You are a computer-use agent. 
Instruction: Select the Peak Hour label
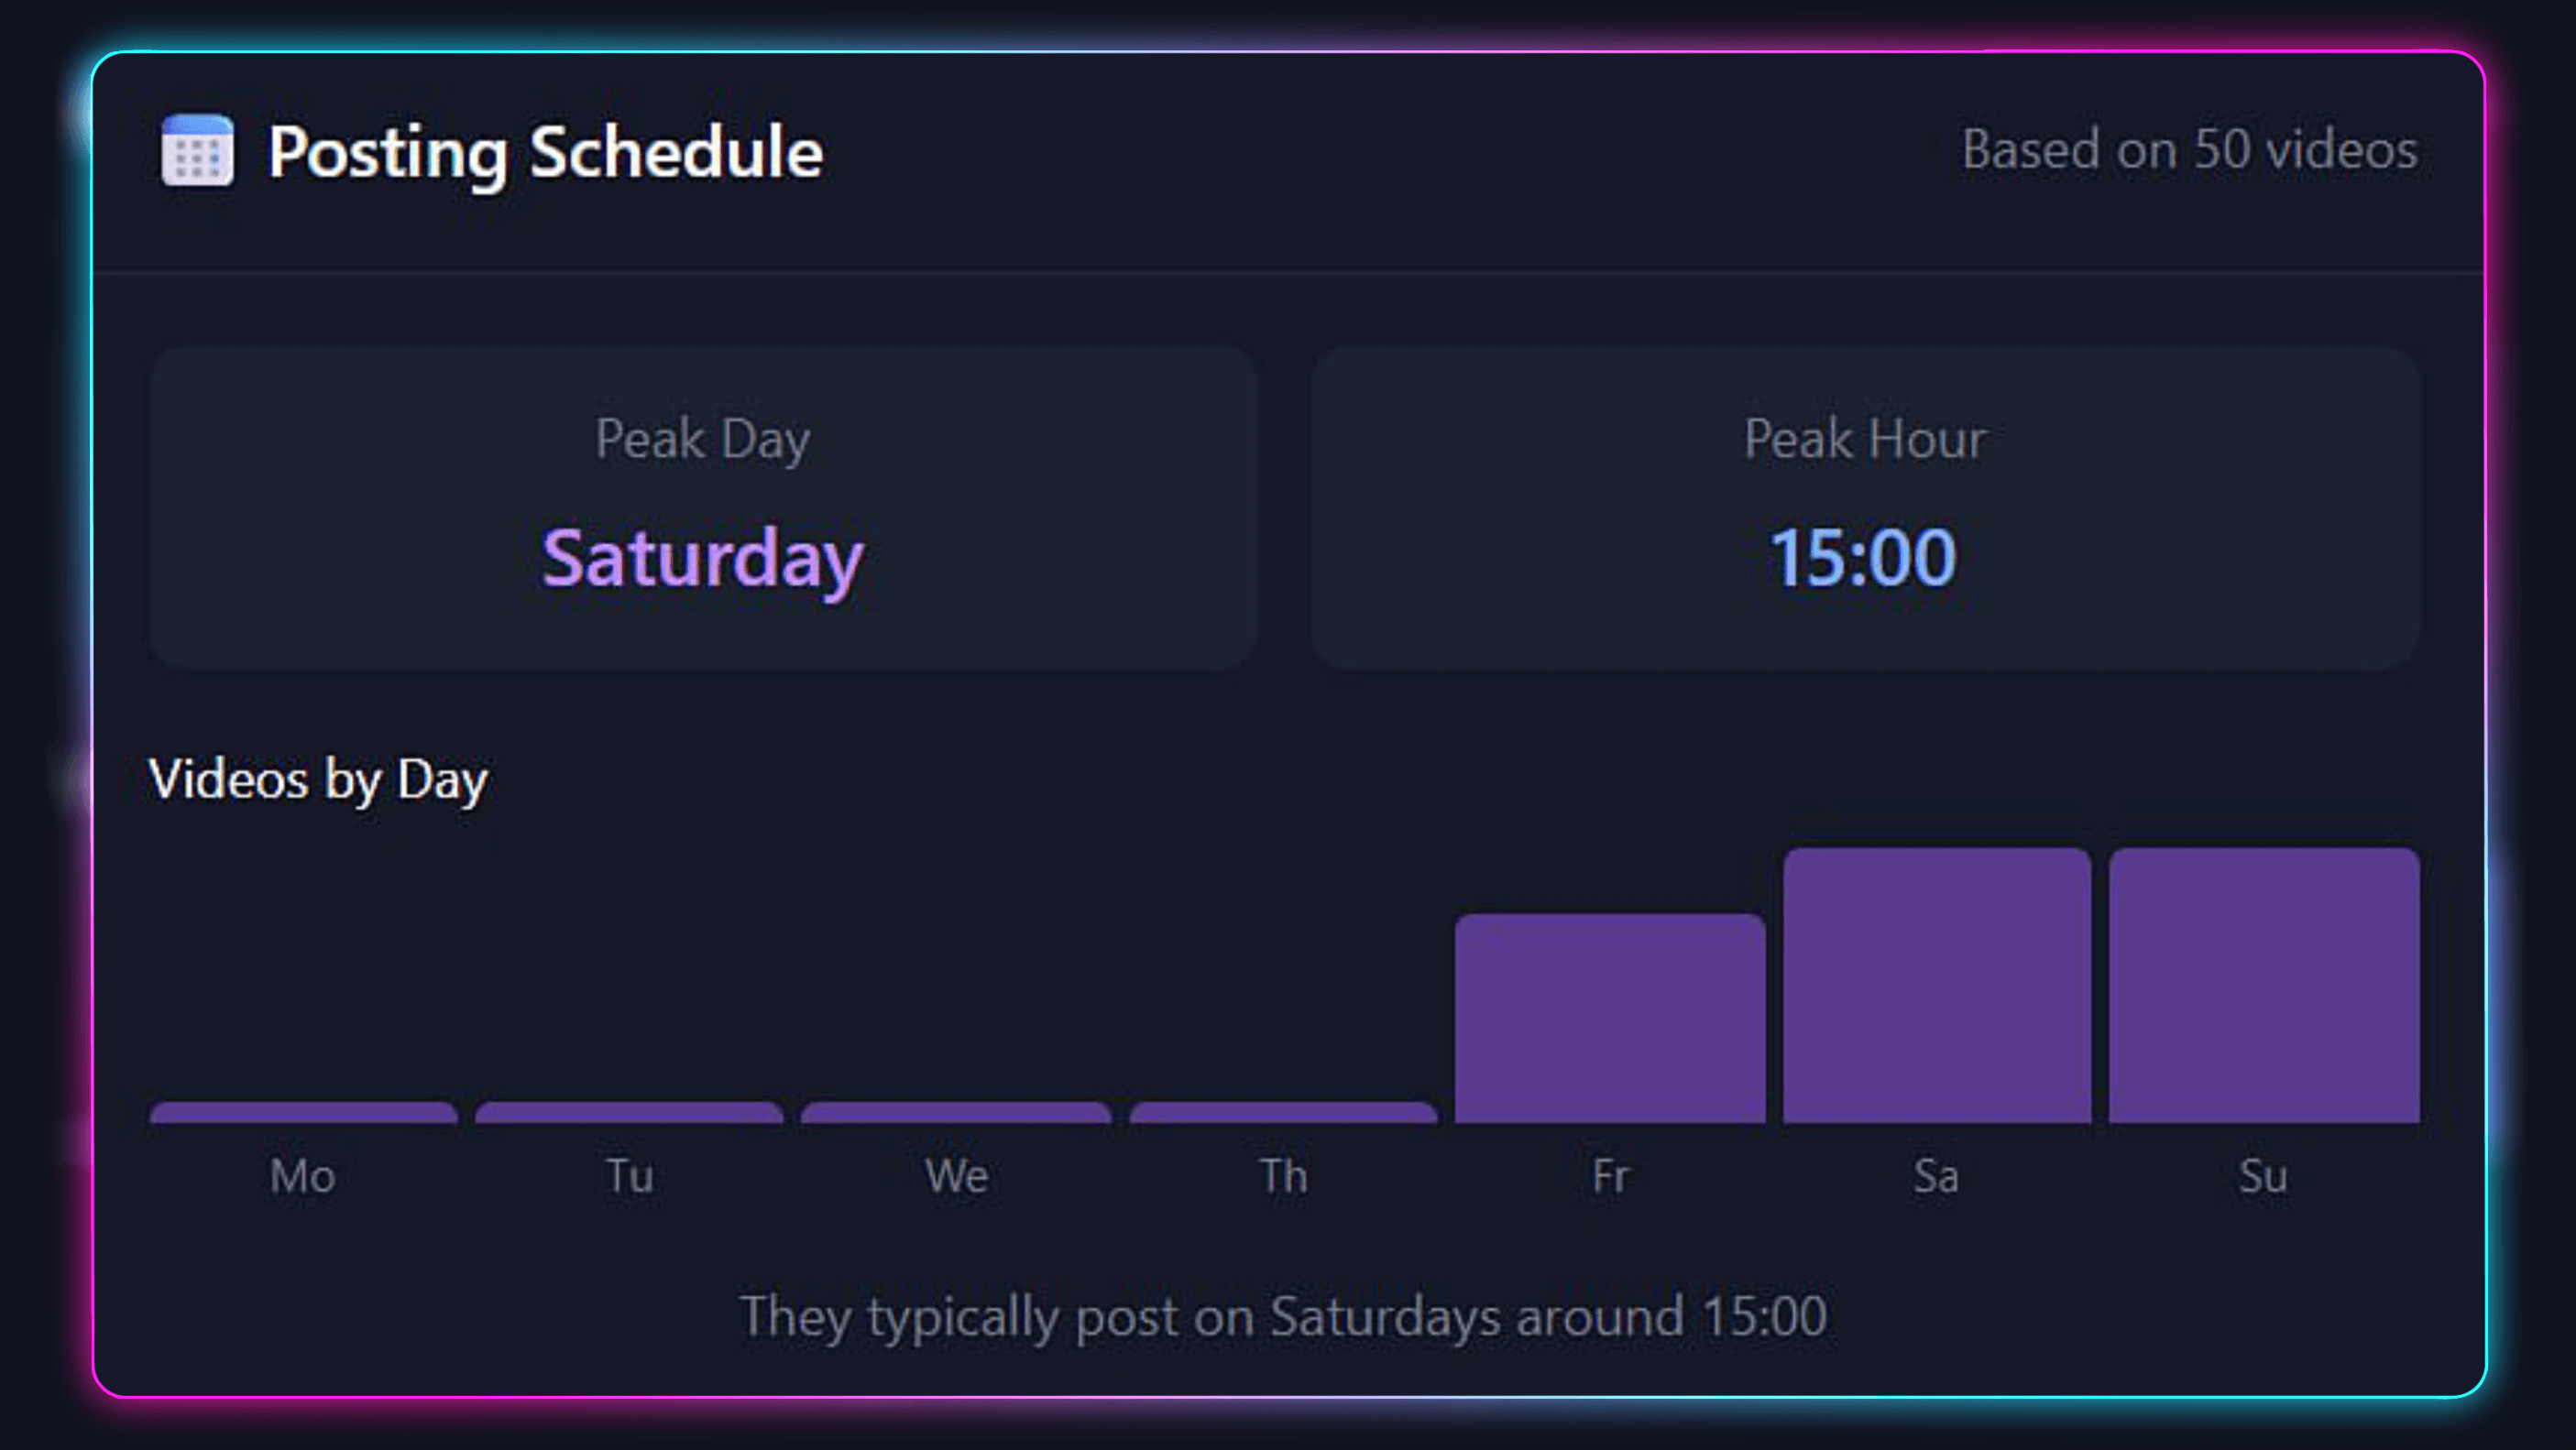tap(1864, 439)
